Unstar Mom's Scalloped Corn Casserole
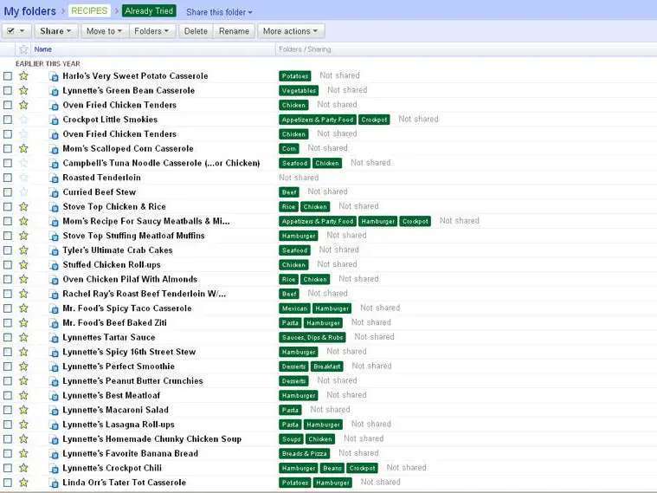The width and height of the screenshot is (657, 493). 23,148
